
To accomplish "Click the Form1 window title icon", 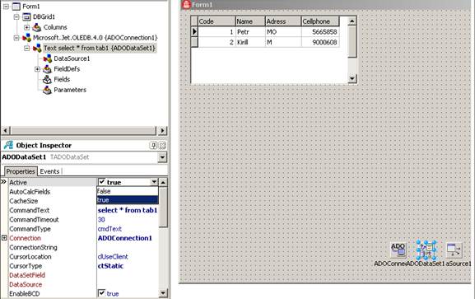I will coord(186,5).
